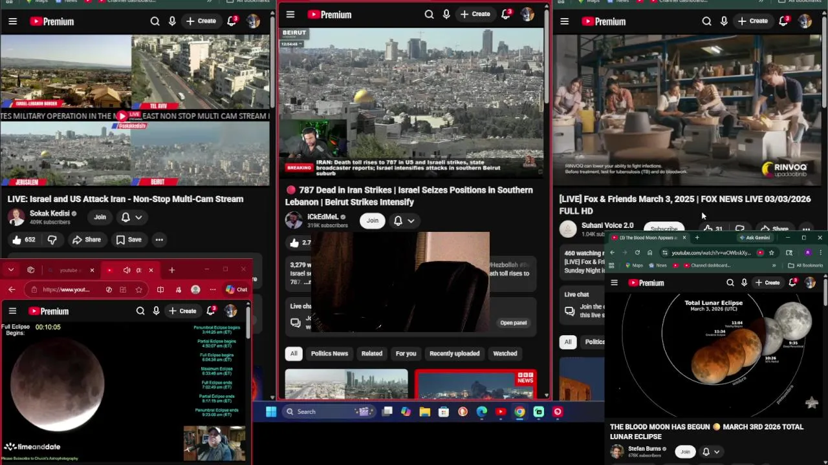Join the iCkEdMeL channel
The width and height of the screenshot is (828, 465).
click(373, 220)
